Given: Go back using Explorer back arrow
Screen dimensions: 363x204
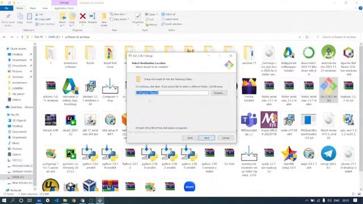Looking at the screenshot, I should pos(5,37).
